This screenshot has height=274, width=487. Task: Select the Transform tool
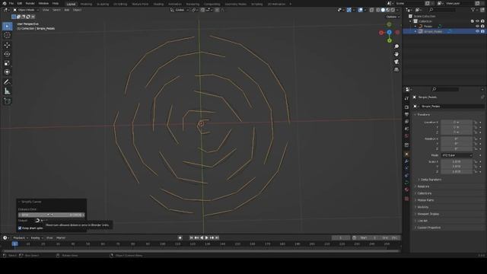coord(7,72)
